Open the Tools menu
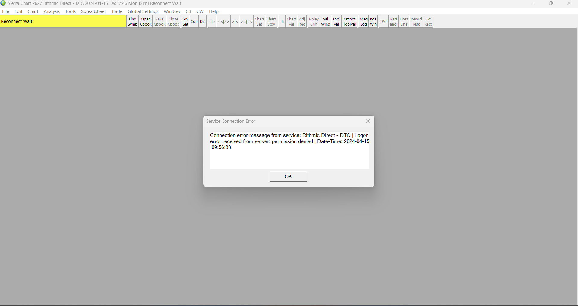 click(70, 11)
